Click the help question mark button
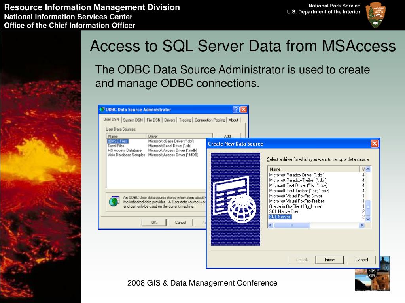The image size is (405, 303). 236,110
